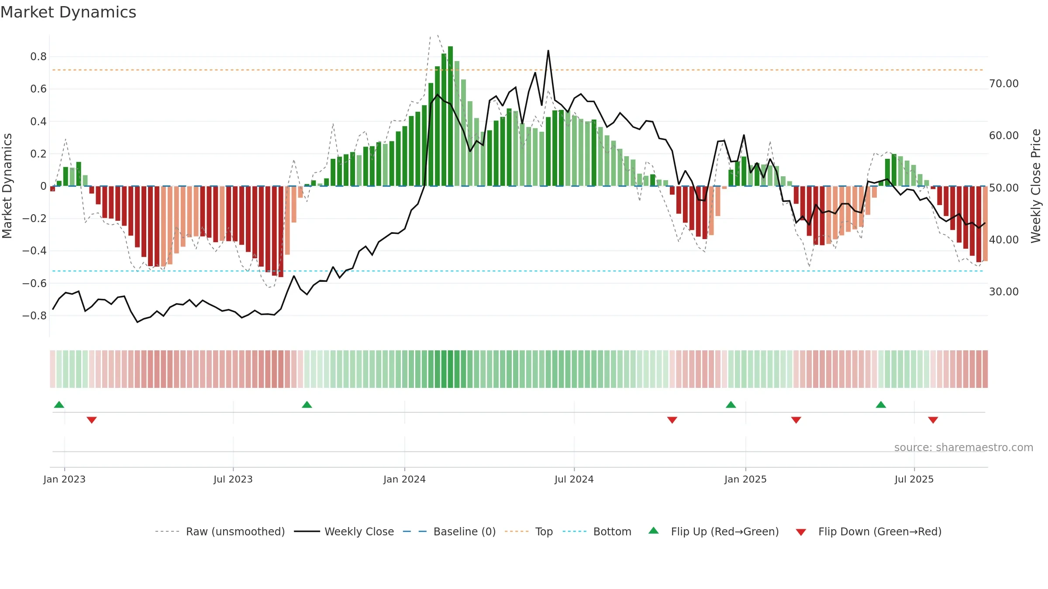Click the 30.00 price axis label
The image size is (1048, 589).
click(1003, 291)
